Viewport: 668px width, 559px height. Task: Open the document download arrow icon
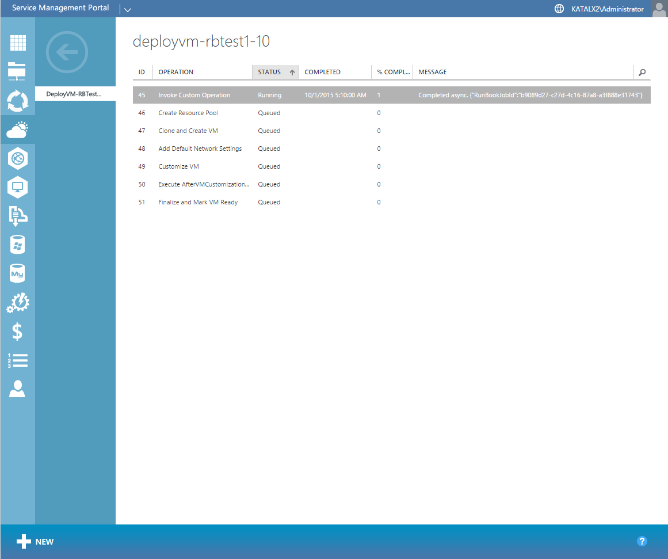[x=17, y=216]
